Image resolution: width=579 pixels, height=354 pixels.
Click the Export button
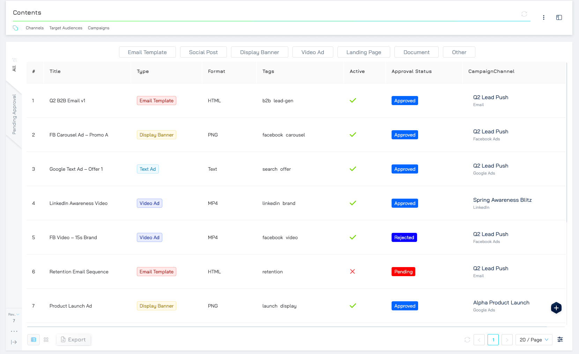click(74, 340)
